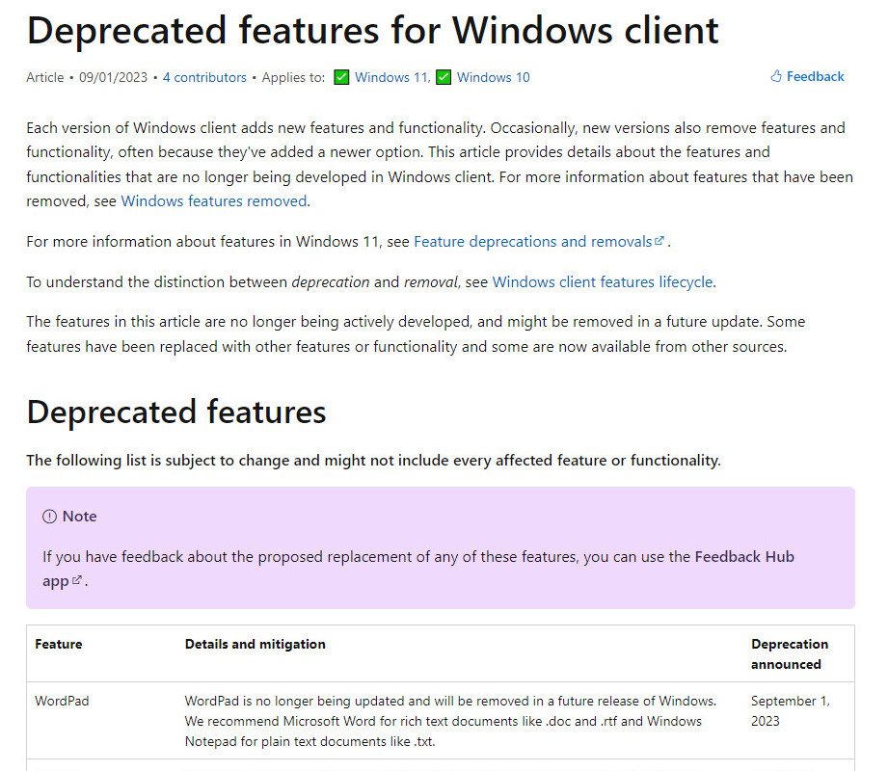Click external-link icon after Feature deprecations and removals
888x771 pixels.
pos(659,241)
